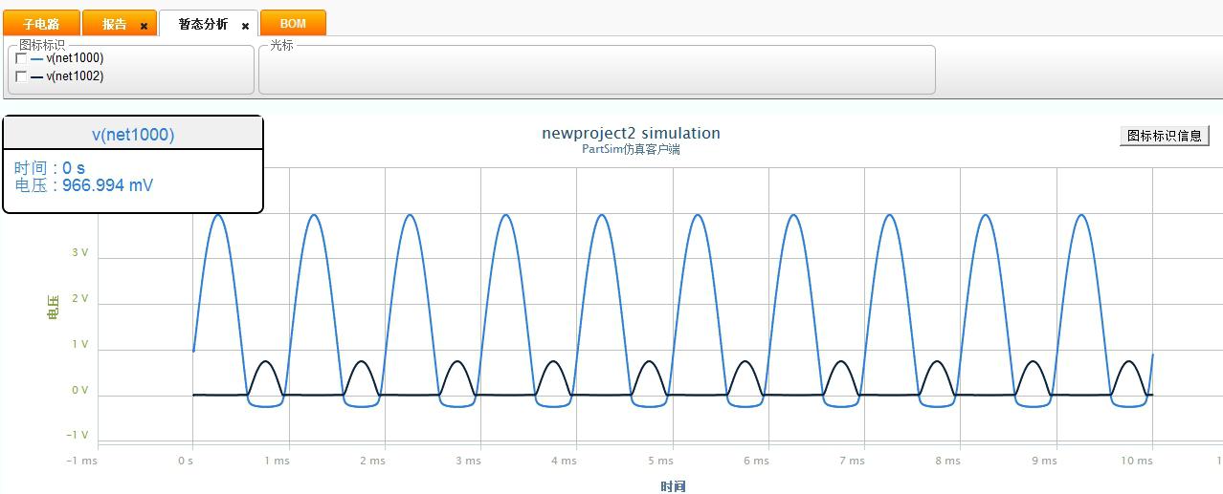Click the 图标标识信息 button
This screenshot has height=494, width=1223.
click(1164, 136)
